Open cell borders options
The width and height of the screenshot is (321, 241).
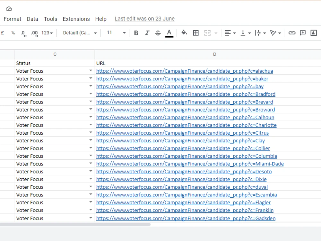coord(196,33)
